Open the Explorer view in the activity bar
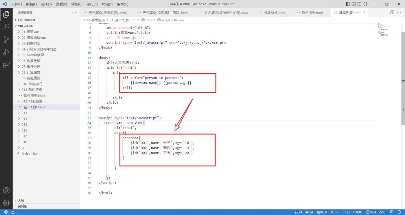The height and width of the screenshot is (215, 405). pos(6,14)
